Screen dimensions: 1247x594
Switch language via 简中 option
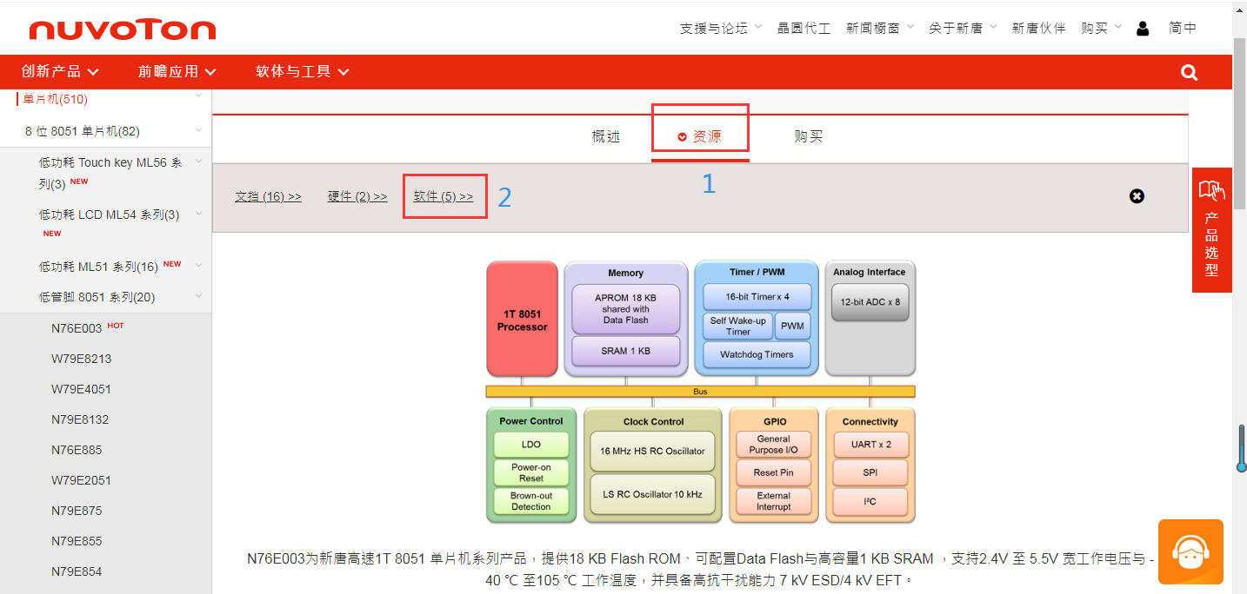[x=1183, y=27]
